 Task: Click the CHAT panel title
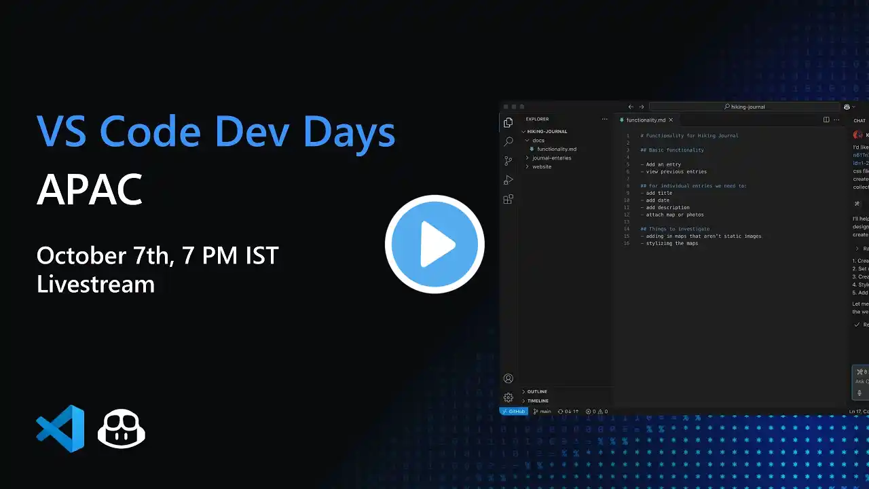[x=859, y=120]
